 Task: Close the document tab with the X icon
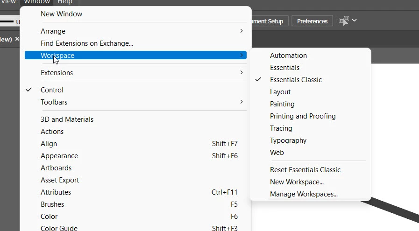tap(17, 39)
